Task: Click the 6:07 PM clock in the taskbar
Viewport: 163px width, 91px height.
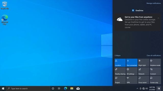Action: coord(152,88)
